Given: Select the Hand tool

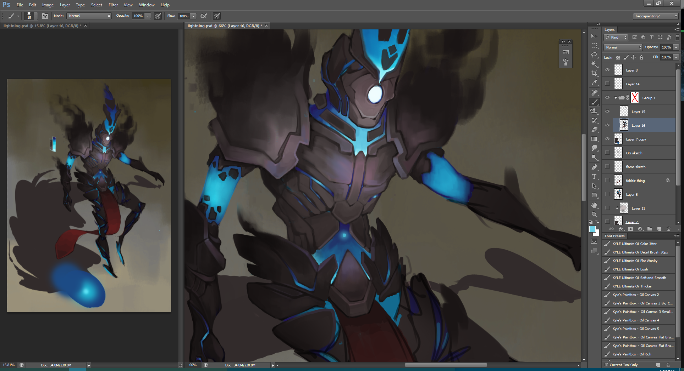Looking at the screenshot, I should tap(594, 205).
